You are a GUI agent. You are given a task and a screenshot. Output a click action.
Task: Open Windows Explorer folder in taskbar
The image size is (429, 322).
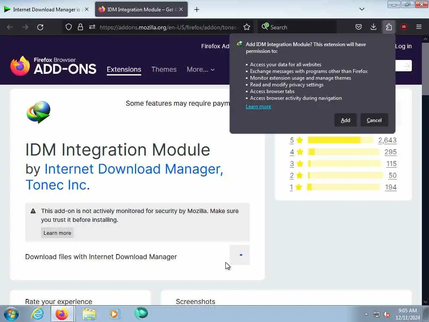(89, 314)
